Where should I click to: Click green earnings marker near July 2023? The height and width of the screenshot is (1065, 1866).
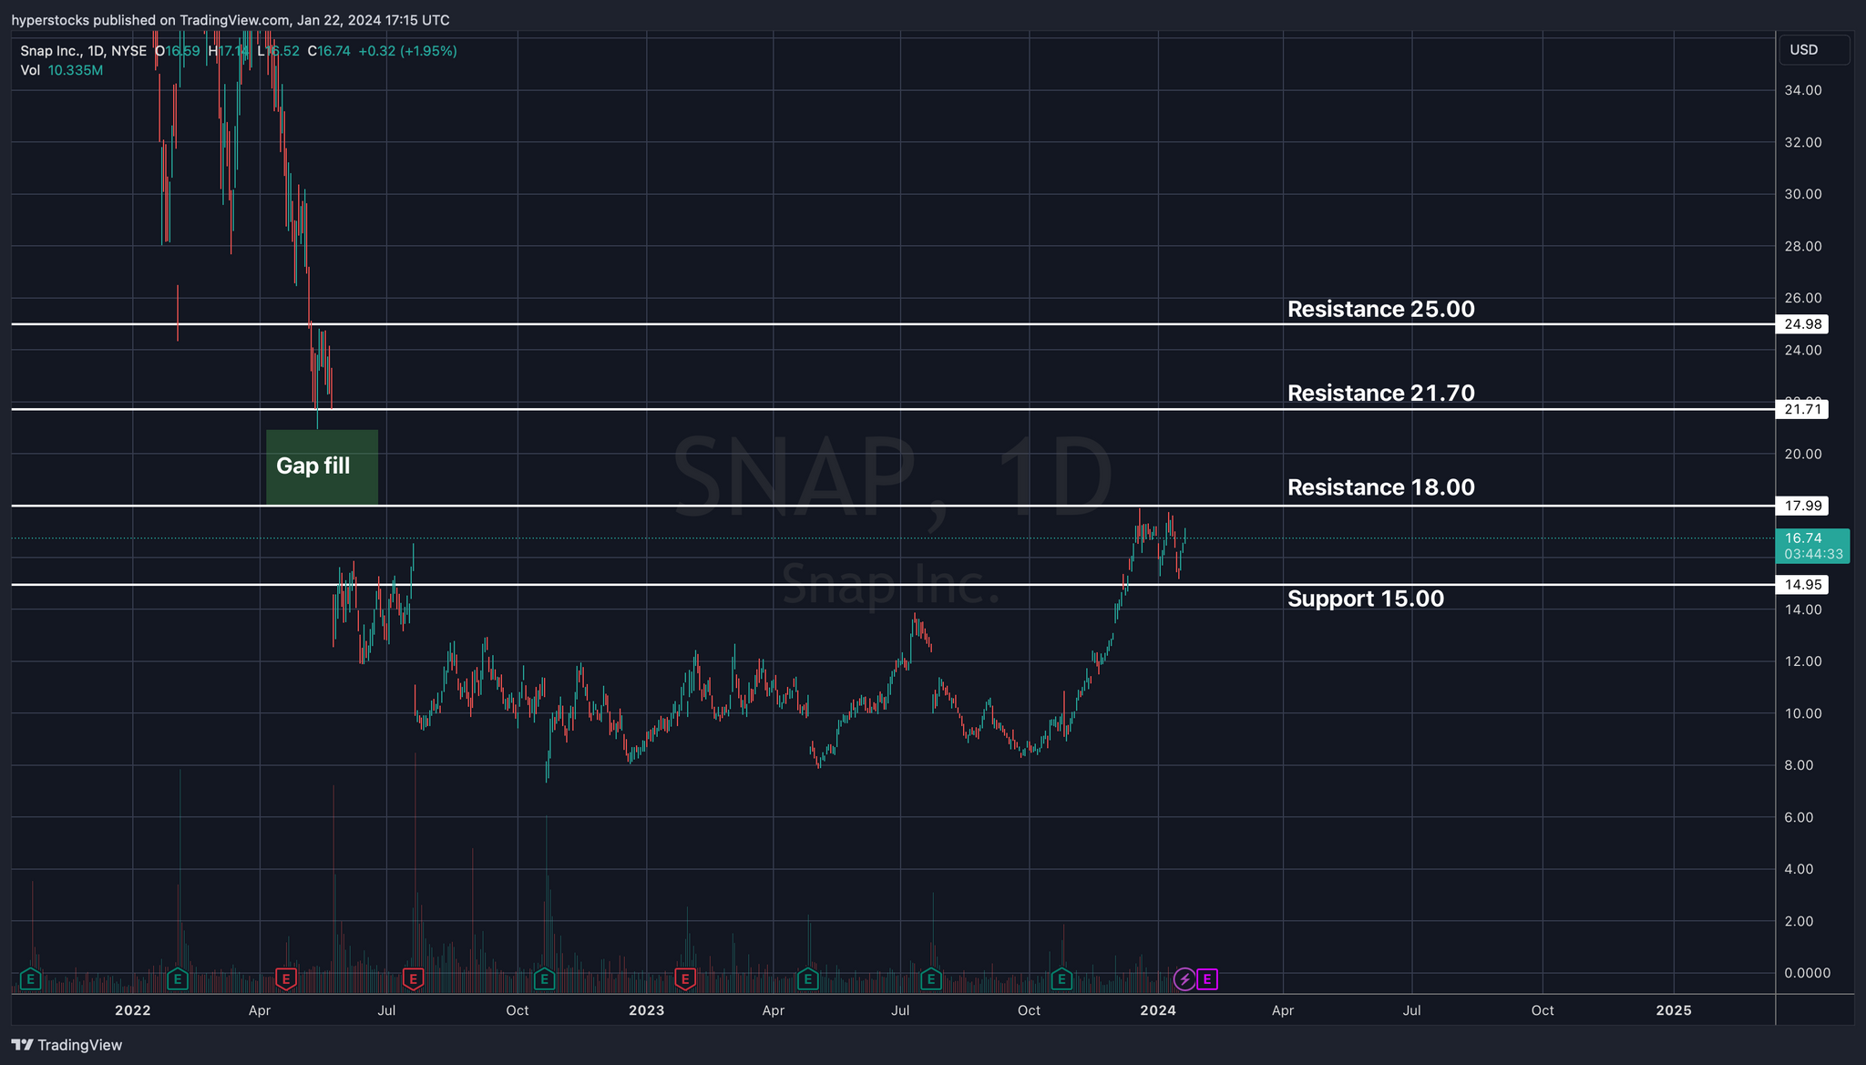coord(930,979)
